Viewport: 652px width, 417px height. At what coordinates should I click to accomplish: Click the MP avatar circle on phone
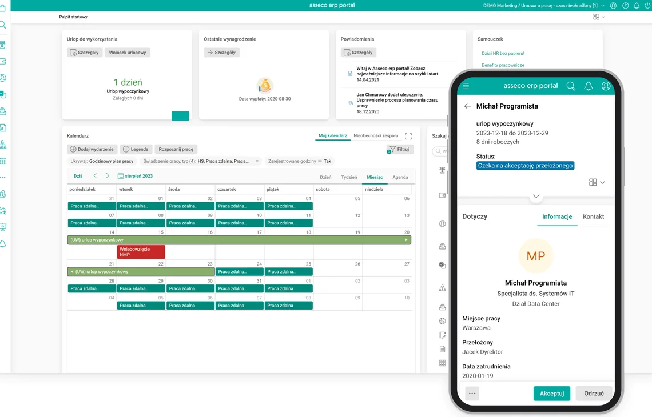click(535, 256)
